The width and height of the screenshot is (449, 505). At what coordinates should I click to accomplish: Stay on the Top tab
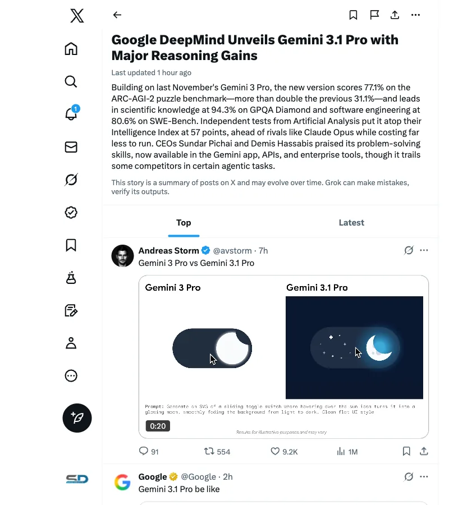pyautogui.click(x=184, y=222)
